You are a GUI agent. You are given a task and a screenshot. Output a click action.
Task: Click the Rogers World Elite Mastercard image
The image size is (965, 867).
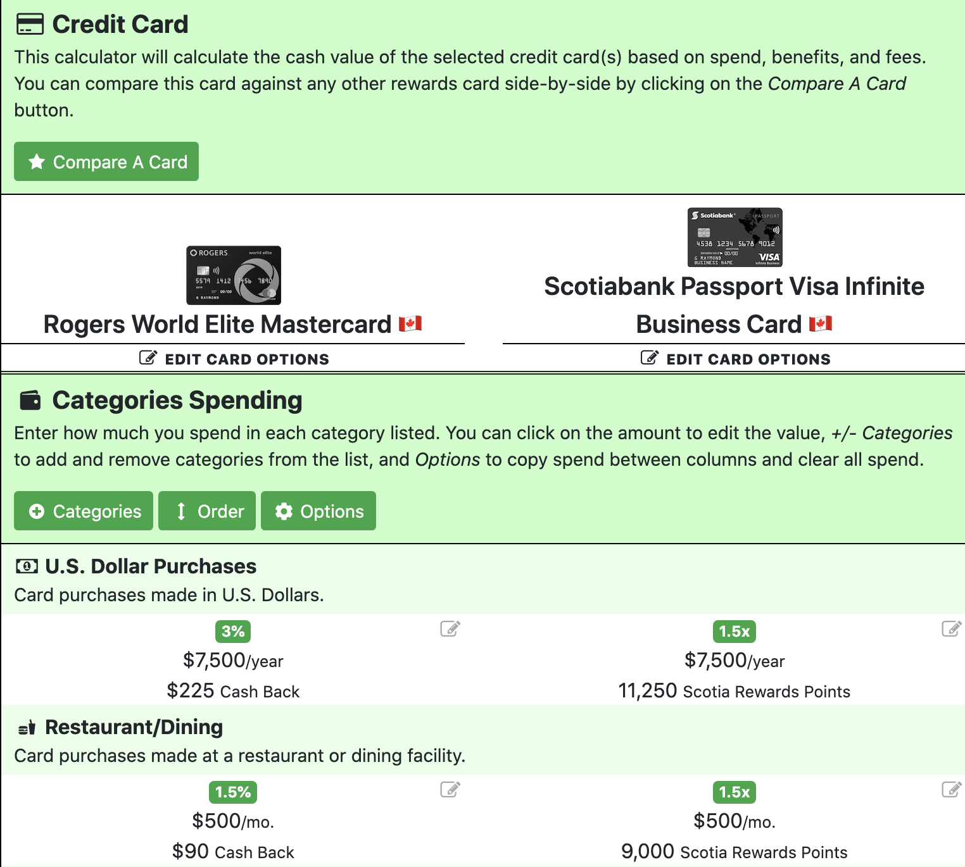tap(234, 275)
